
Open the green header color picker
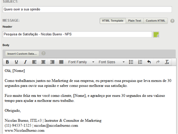[156, 34]
